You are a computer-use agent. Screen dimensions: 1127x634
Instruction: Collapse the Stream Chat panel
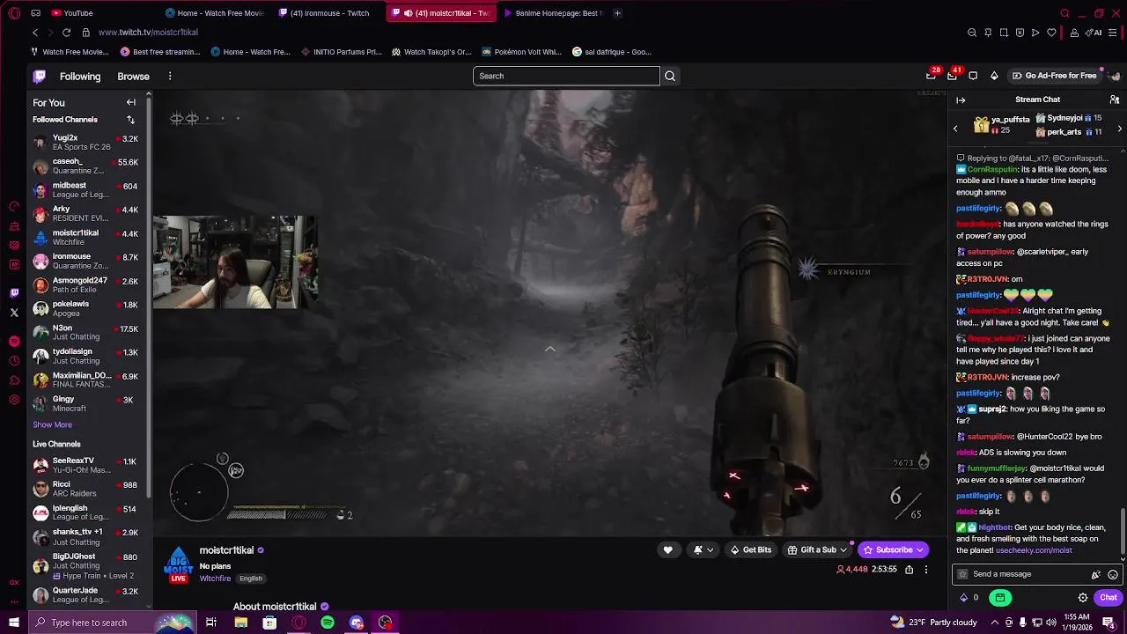[x=961, y=100]
